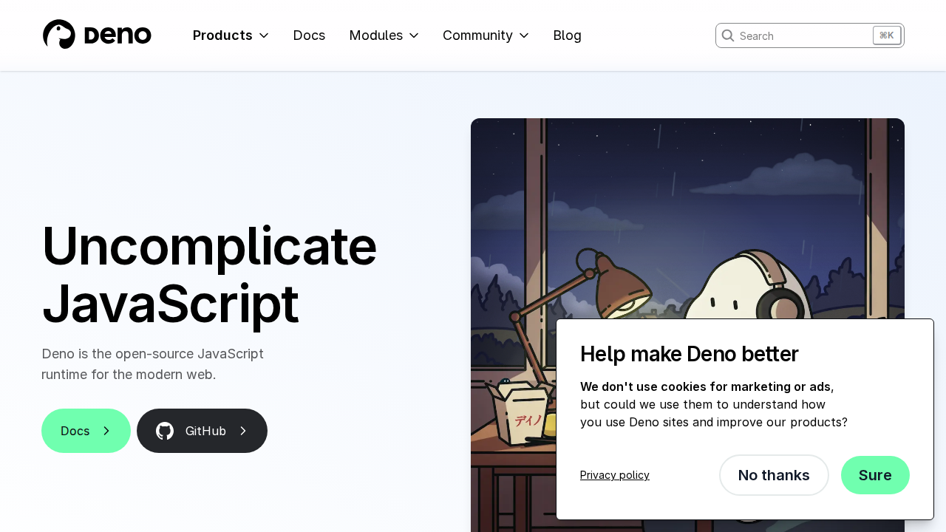Select the Products menu label
Image resolution: width=946 pixels, height=532 pixels.
pyautogui.click(x=222, y=35)
